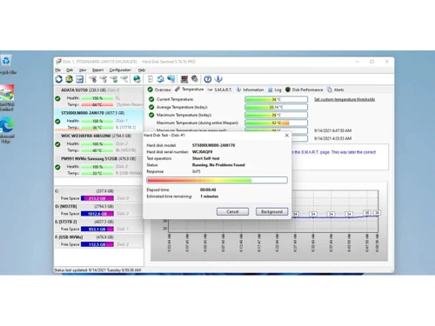Click Short Self-test operation text
This screenshot has width=435, height=326.
205,158
